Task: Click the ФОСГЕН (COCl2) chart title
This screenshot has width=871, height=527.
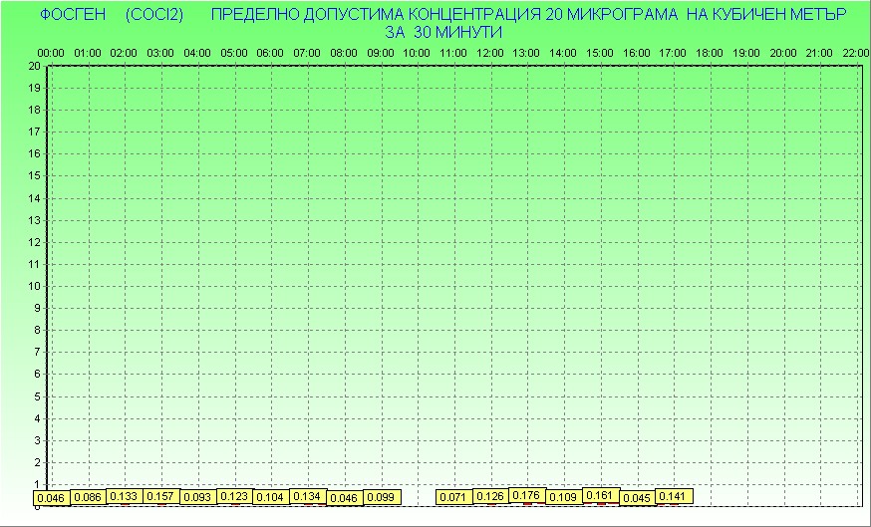Action: [x=112, y=14]
